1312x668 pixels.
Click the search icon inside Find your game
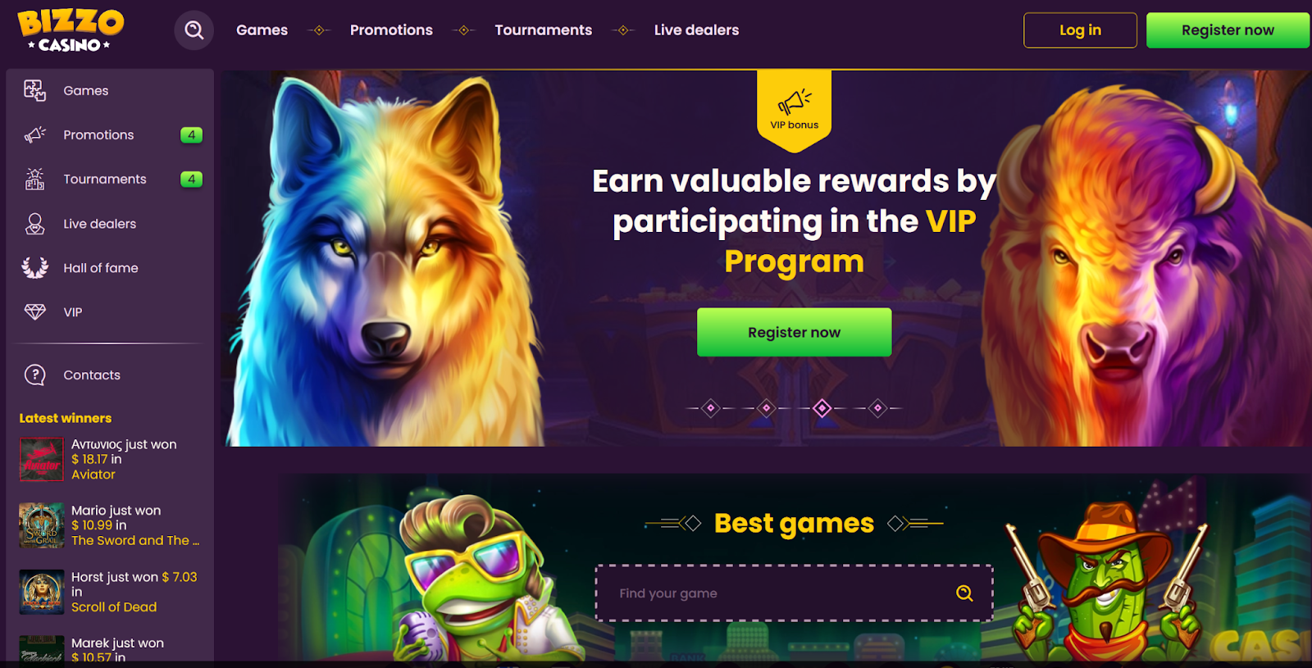(964, 593)
